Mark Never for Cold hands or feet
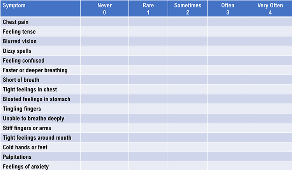The height and width of the screenshot is (170, 292). (104, 147)
